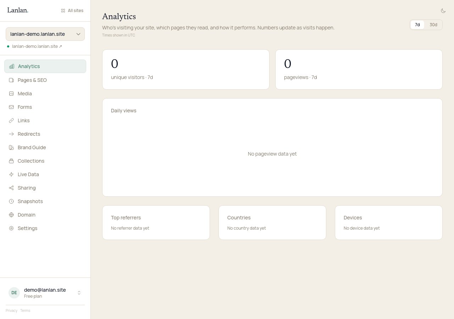The width and height of the screenshot is (454, 319).
Task: Navigate to Forms
Action: tap(45, 107)
